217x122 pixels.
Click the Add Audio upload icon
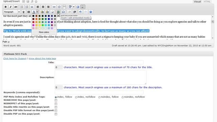[32, 1]
